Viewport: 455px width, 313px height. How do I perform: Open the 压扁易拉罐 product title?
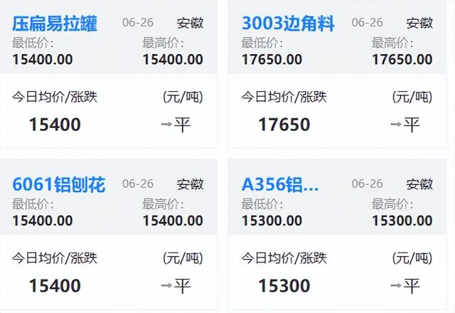[55, 23]
